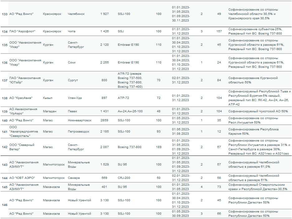
Task: Select distance value 1 426
Action: click(x=104, y=31)
